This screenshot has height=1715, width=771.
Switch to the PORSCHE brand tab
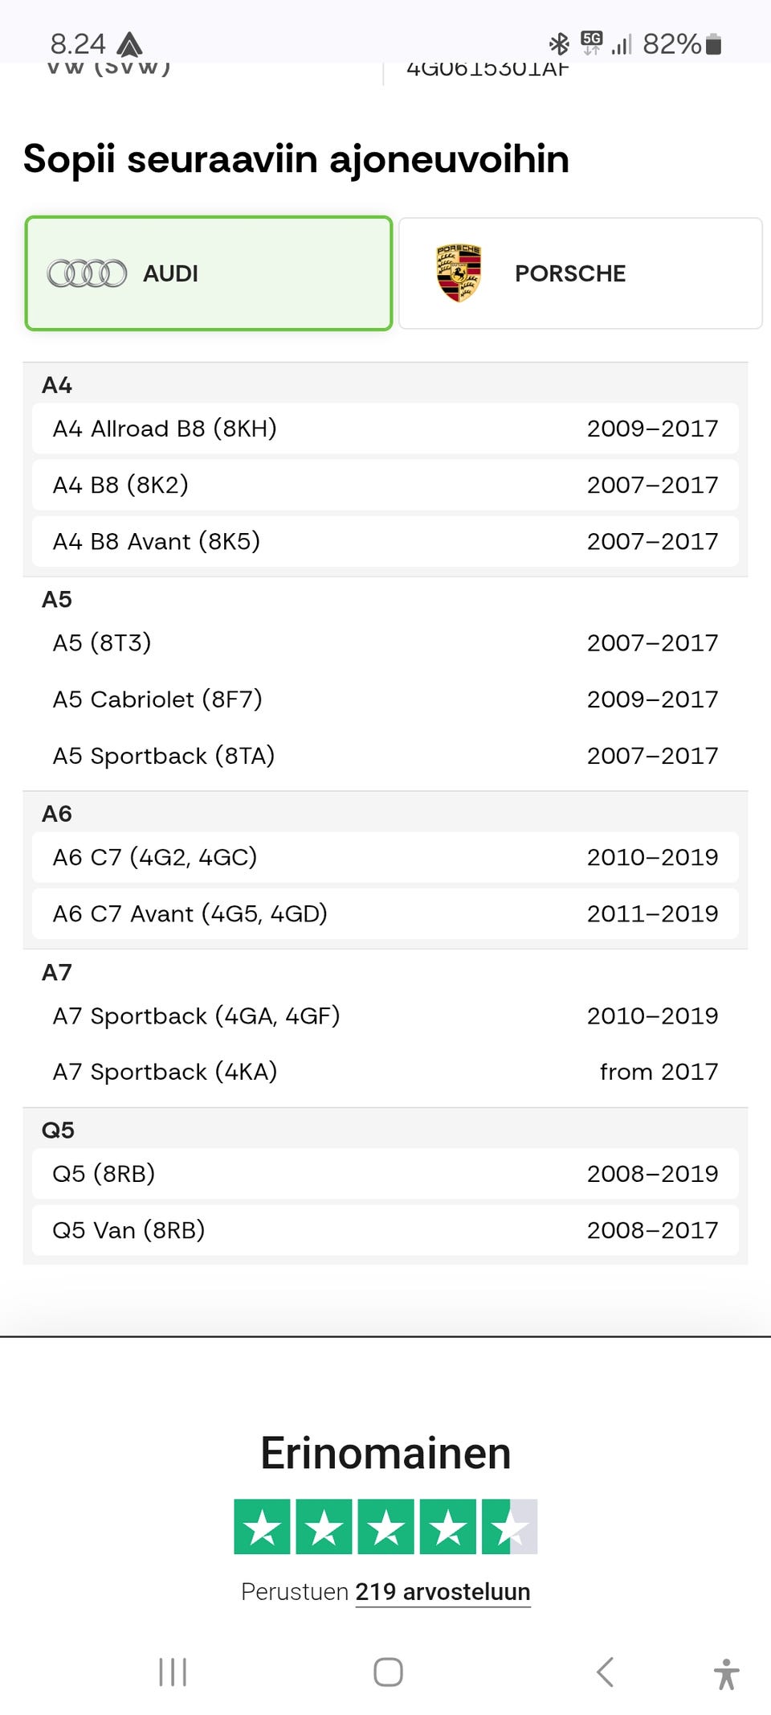pyautogui.click(x=580, y=273)
